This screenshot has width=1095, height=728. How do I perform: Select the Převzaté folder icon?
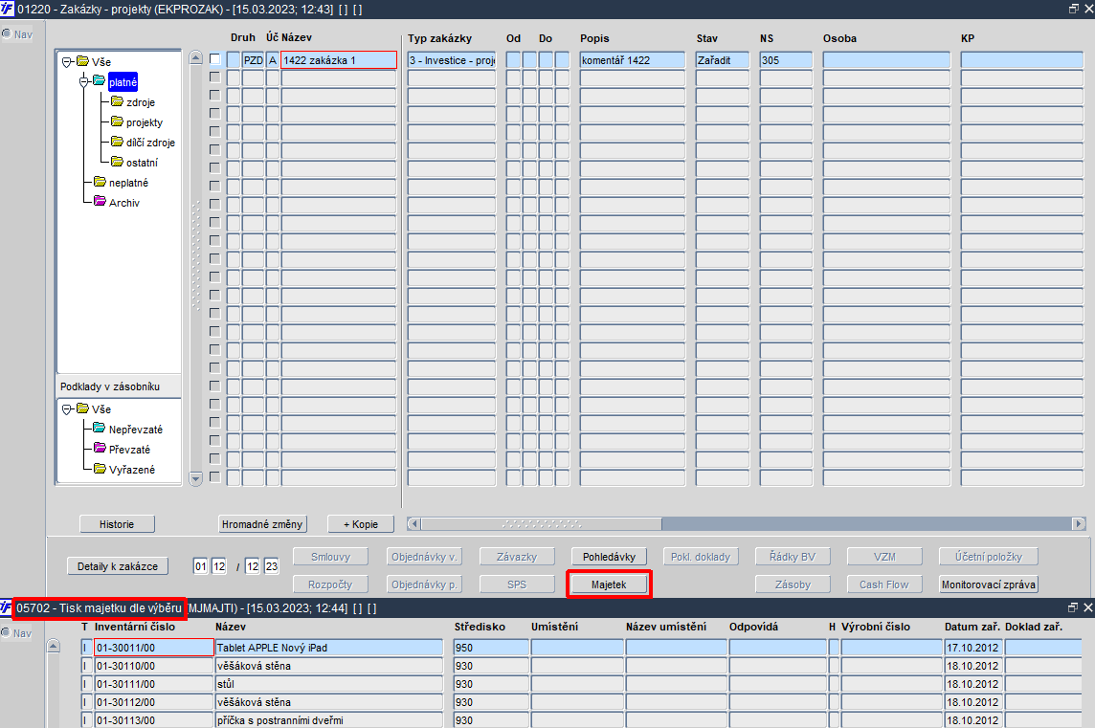point(100,449)
